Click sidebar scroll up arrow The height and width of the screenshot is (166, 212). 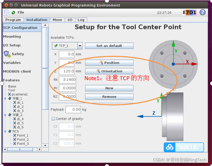(x=45, y=25)
